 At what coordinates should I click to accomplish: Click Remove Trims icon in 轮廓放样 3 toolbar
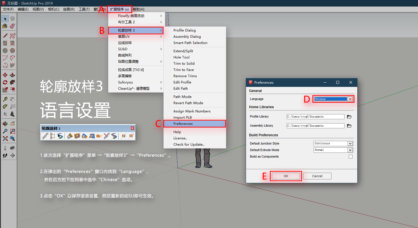pos(99,136)
